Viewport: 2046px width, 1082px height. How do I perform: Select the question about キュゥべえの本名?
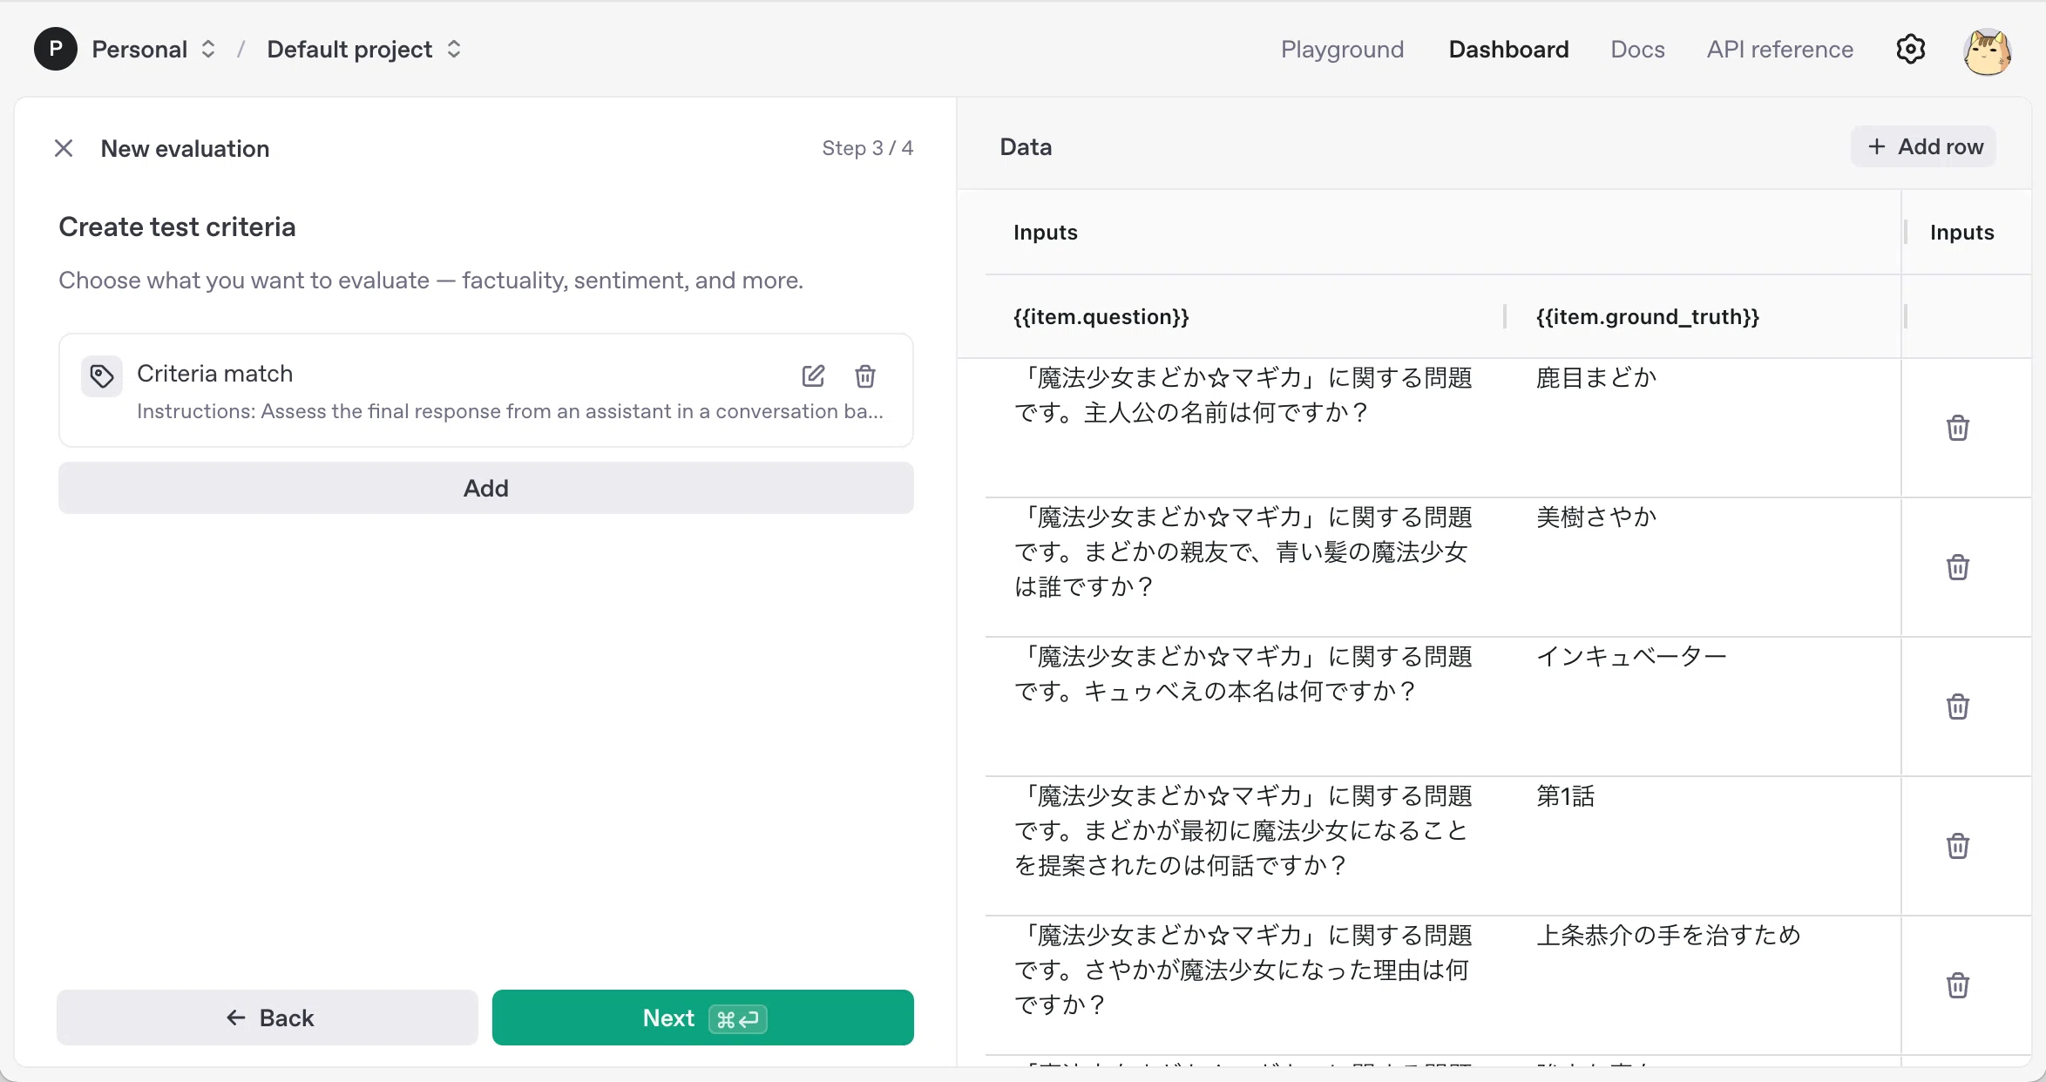[1243, 674]
